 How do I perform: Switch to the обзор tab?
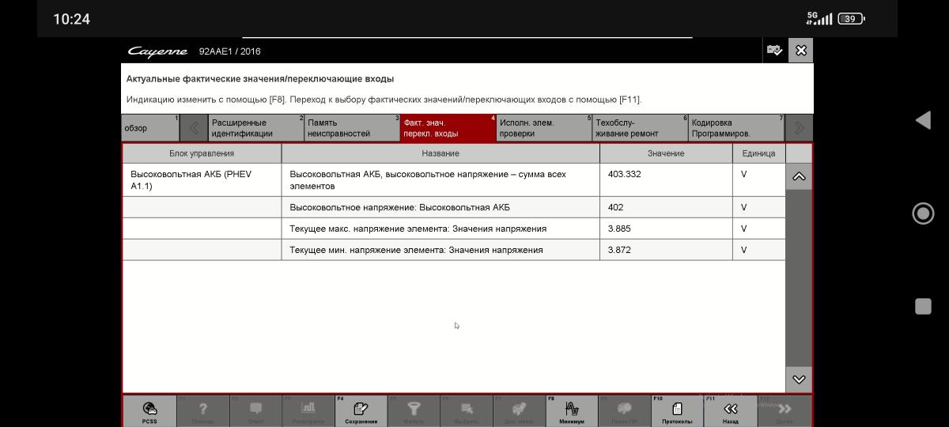coord(150,128)
